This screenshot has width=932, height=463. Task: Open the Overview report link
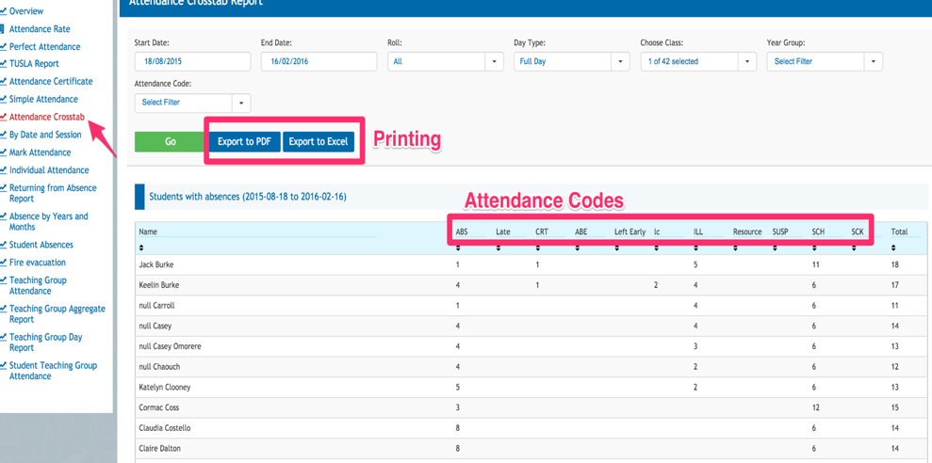point(26,11)
